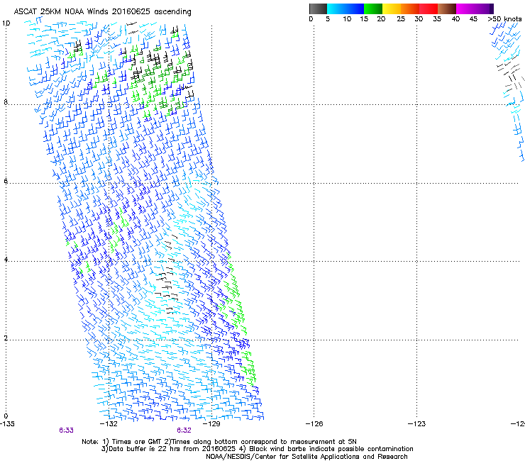Click the gray 0–5 knots color segment
525x461 pixels.
[x=318, y=9]
